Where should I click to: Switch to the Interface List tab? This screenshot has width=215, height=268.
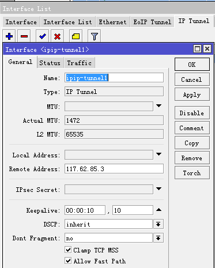click(67, 22)
